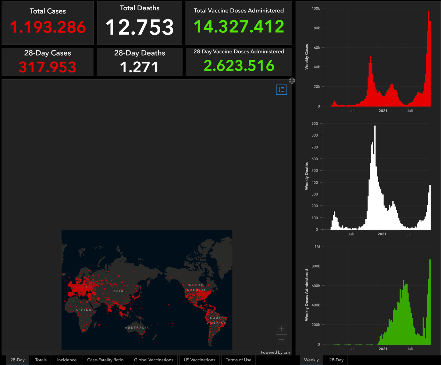
Task: Switch to Global Vaccinations tab
Action: 154,360
